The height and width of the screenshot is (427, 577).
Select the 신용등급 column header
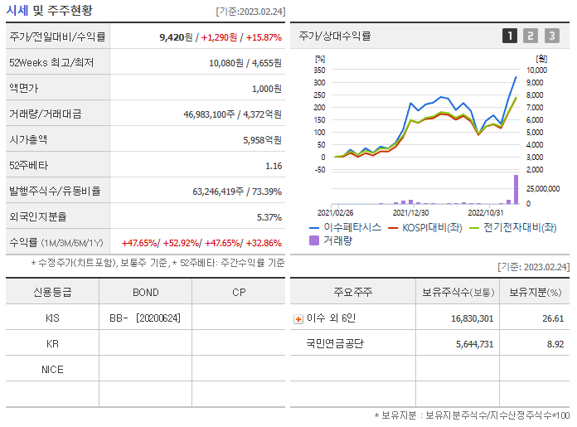coord(52,293)
